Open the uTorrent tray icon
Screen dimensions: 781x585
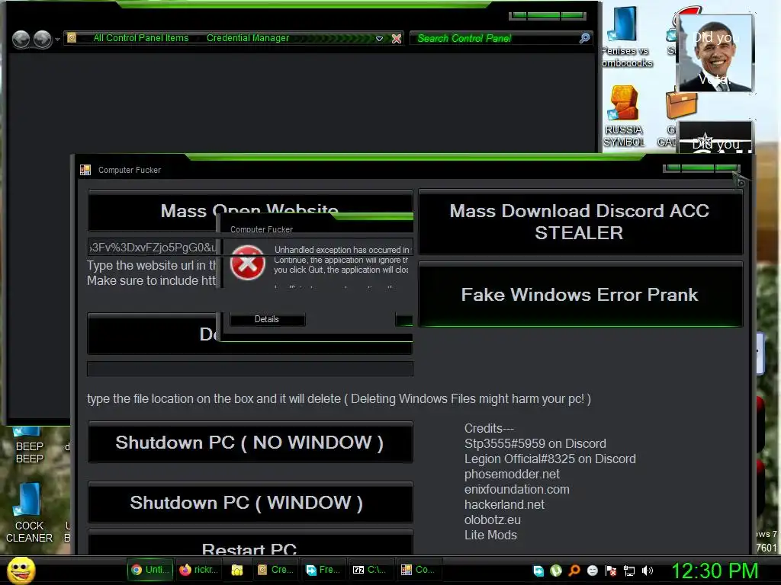point(556,571)
